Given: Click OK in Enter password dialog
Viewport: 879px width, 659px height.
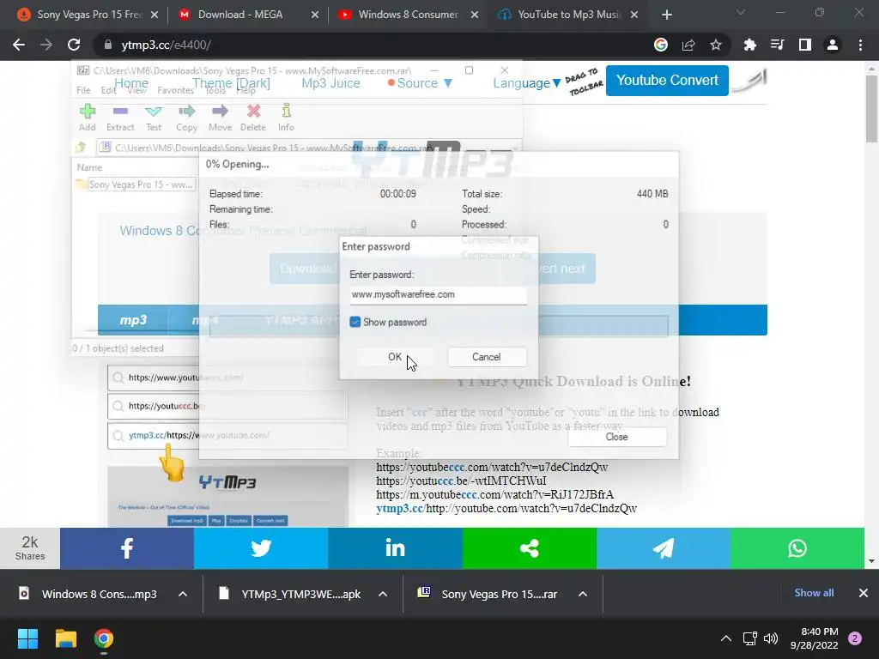Looking at the screenshot, I should (x=395, y=357).
